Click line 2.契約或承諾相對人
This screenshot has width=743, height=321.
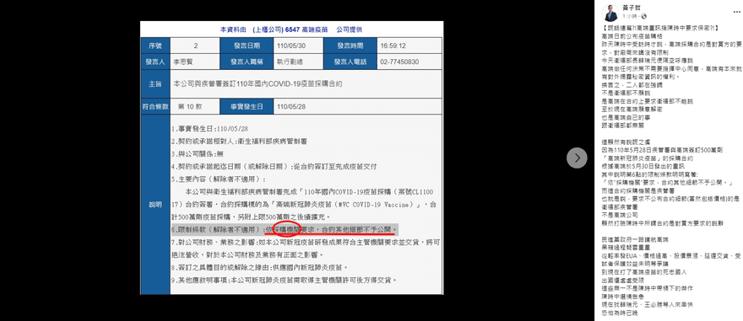[239, 141]
